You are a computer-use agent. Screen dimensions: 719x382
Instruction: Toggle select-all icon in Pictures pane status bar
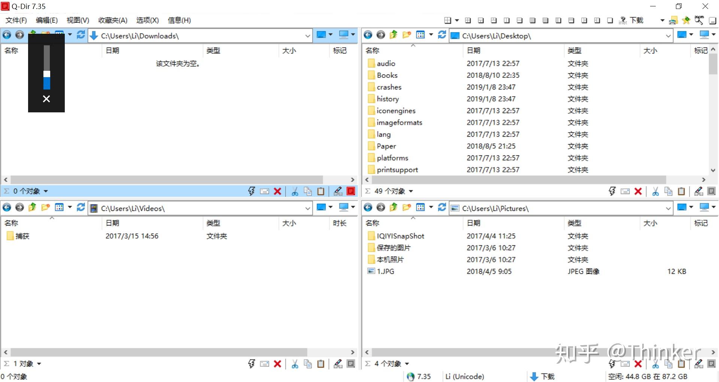pyautogui.click(x=712, y=364)
